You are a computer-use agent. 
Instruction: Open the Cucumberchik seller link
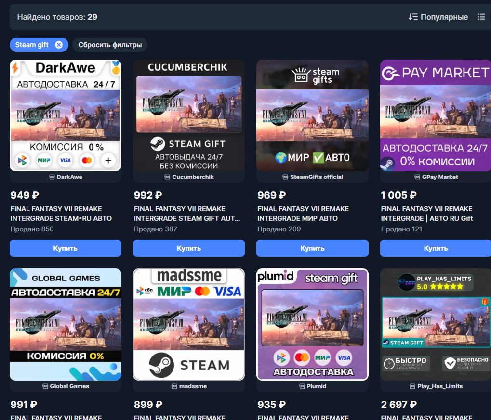(x=189, y=177)
